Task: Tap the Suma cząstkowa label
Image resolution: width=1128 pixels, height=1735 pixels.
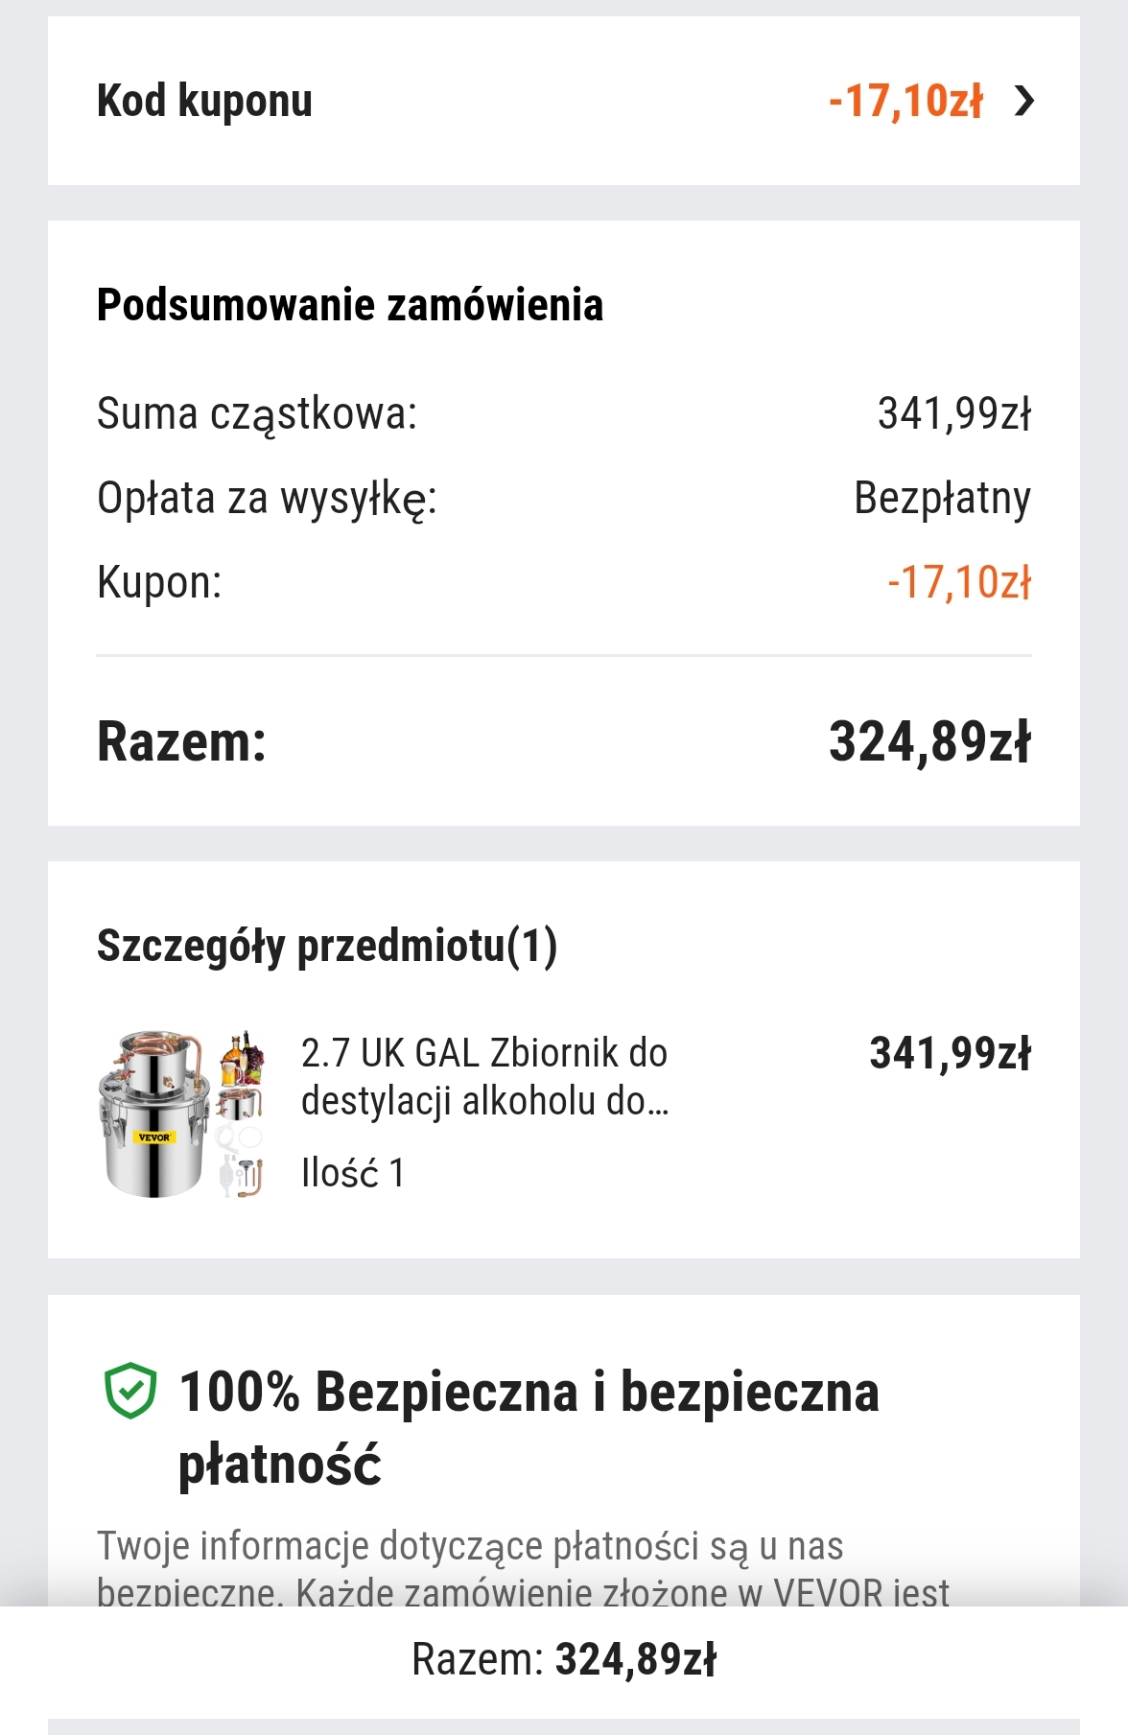Action: pyautogui.click(x=257, y=414)
